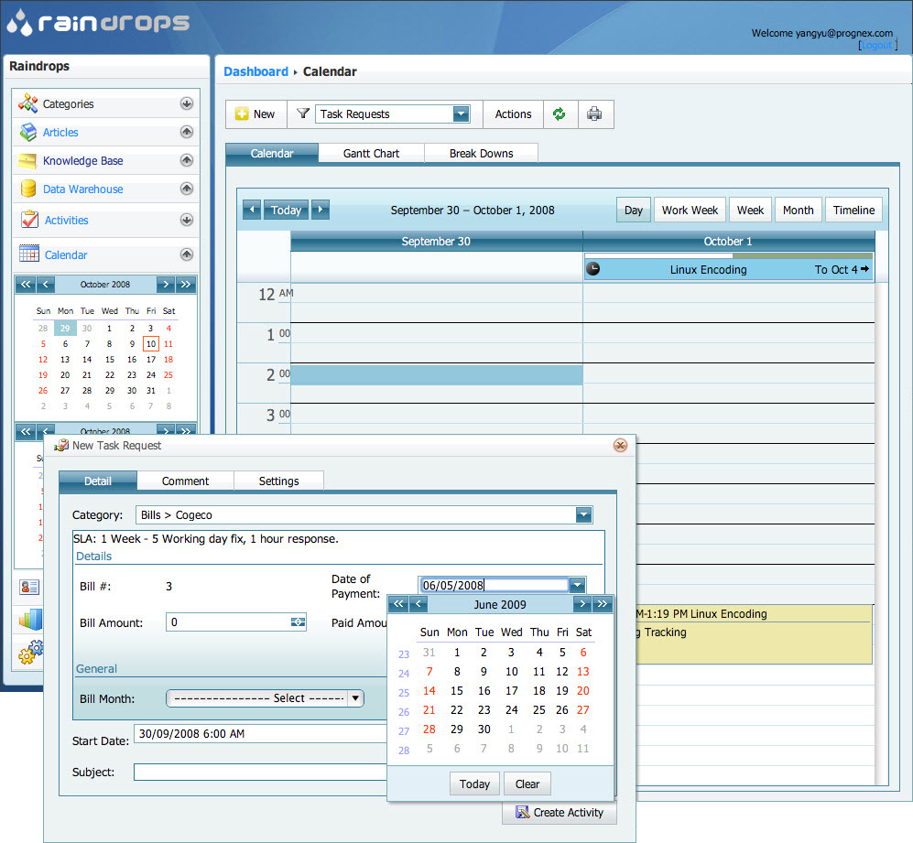Open the Category Bills > Cogeco dropdown
913x843 pixels.
[583, 515]
